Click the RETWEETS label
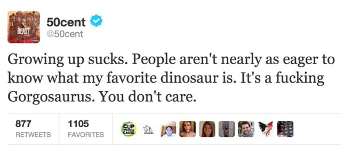The image size is (341, 156). point(33,135)
